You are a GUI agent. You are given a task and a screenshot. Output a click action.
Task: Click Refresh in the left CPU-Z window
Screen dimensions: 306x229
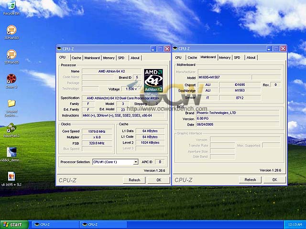coord(134,180)
